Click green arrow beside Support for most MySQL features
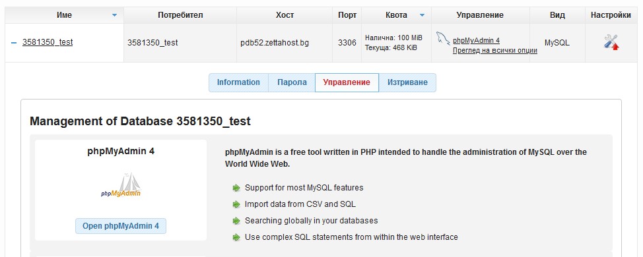 236,188
